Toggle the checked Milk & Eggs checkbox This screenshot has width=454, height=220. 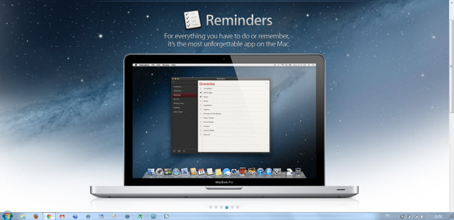point(200,92)
